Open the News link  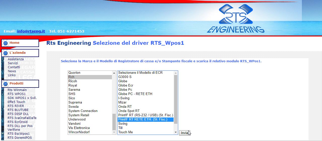[x=12, y=71]
